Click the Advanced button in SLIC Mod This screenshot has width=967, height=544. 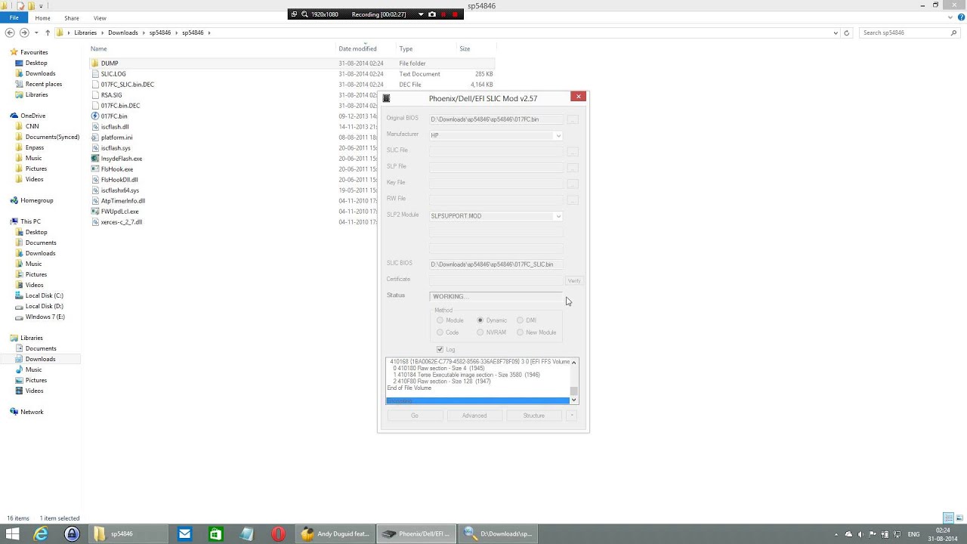474,416
